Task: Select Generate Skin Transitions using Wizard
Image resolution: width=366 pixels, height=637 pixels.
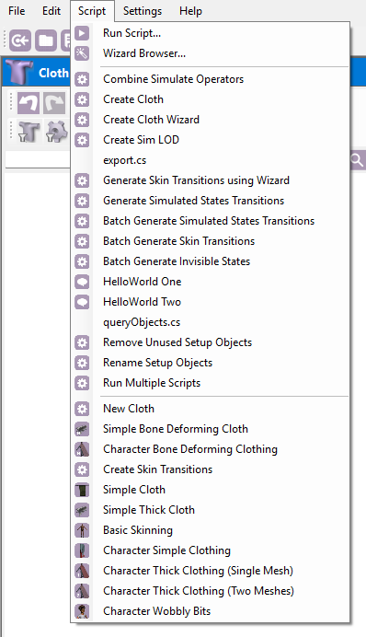Action: [x=211, y=180]
